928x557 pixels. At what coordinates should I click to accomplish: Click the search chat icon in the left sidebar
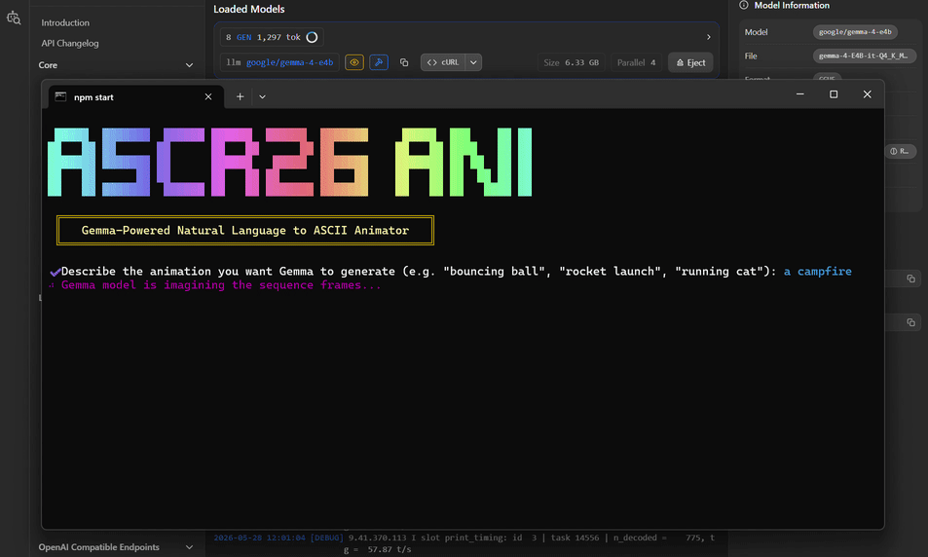tap(14, 19)
